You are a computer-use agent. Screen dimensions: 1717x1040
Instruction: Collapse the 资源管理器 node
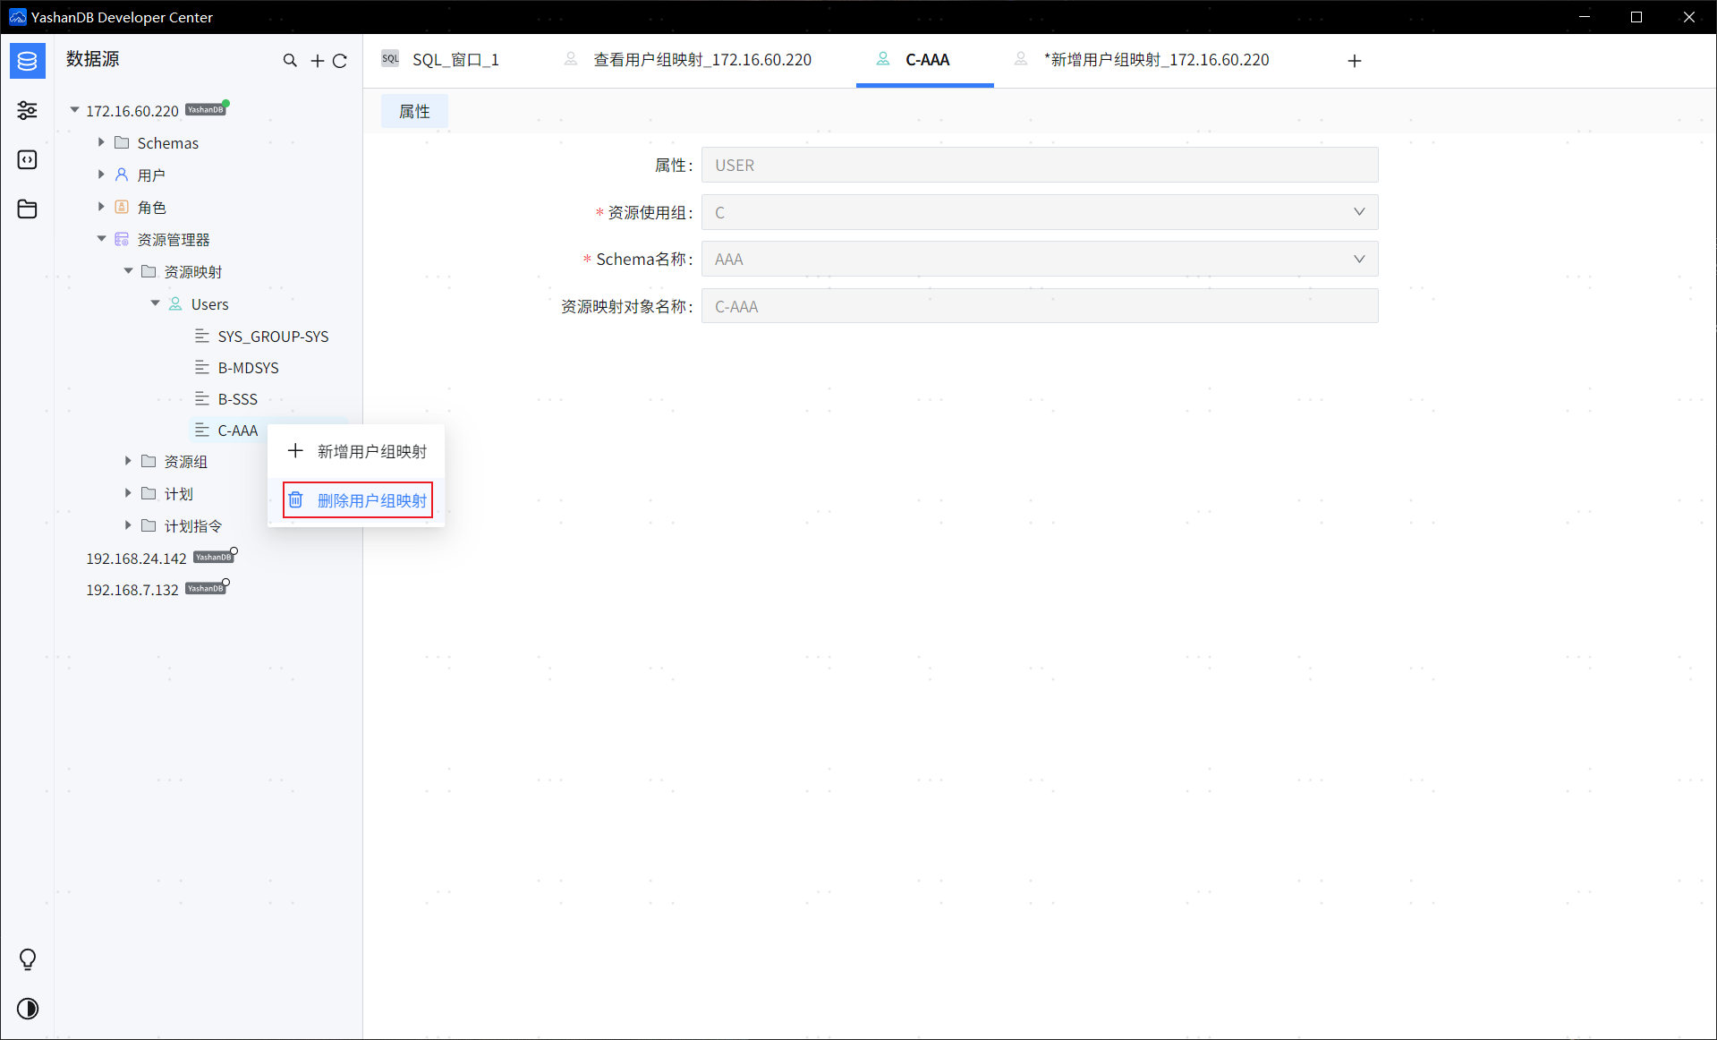click(101, 239)
